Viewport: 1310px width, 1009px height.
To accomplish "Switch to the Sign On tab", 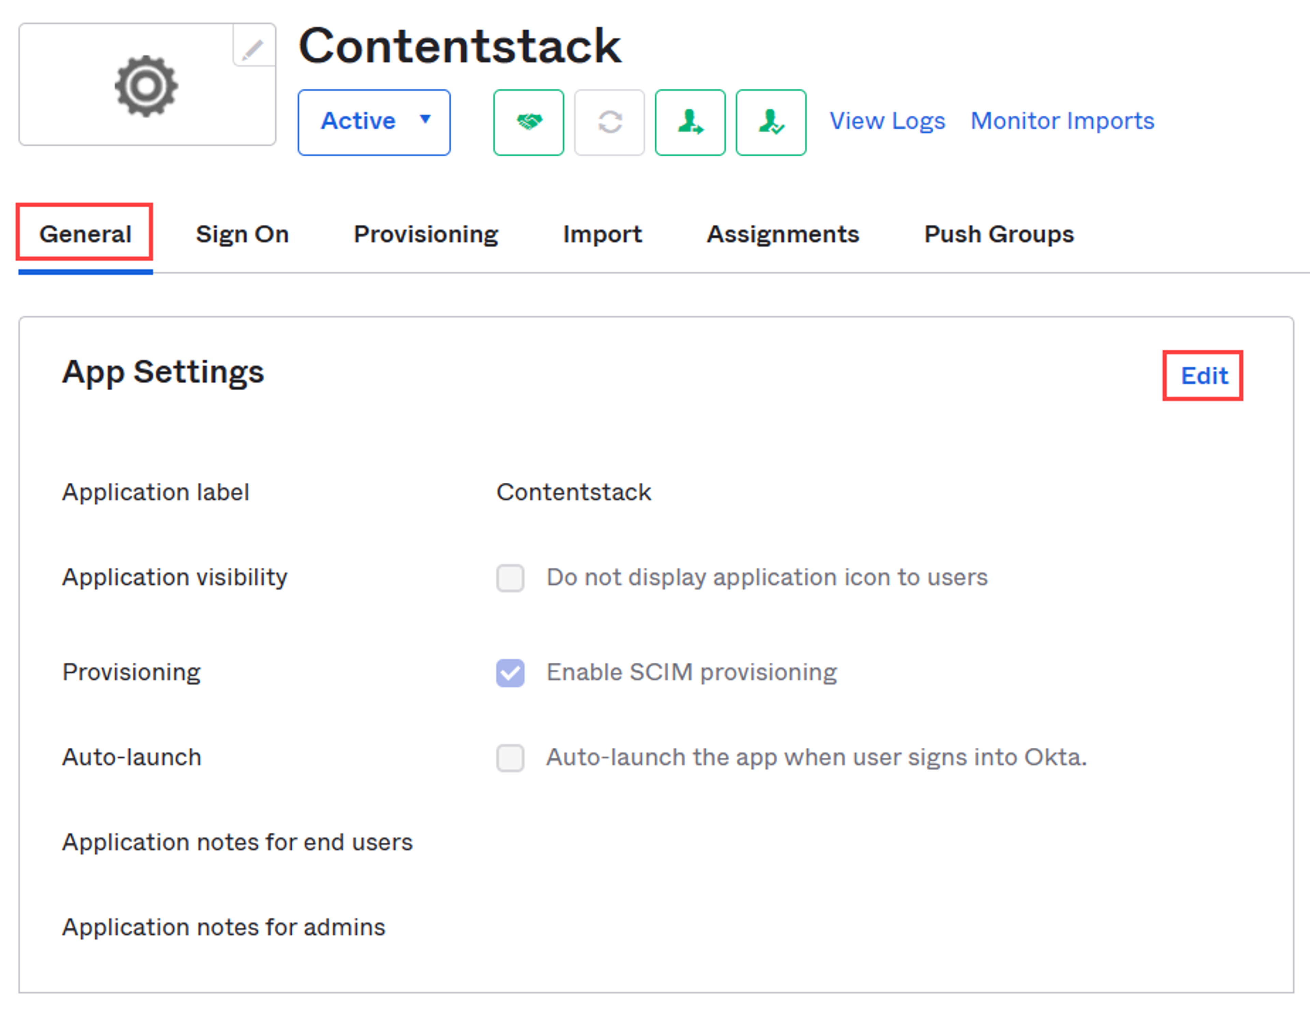I will pyautogui.click(x=242, y=234).
